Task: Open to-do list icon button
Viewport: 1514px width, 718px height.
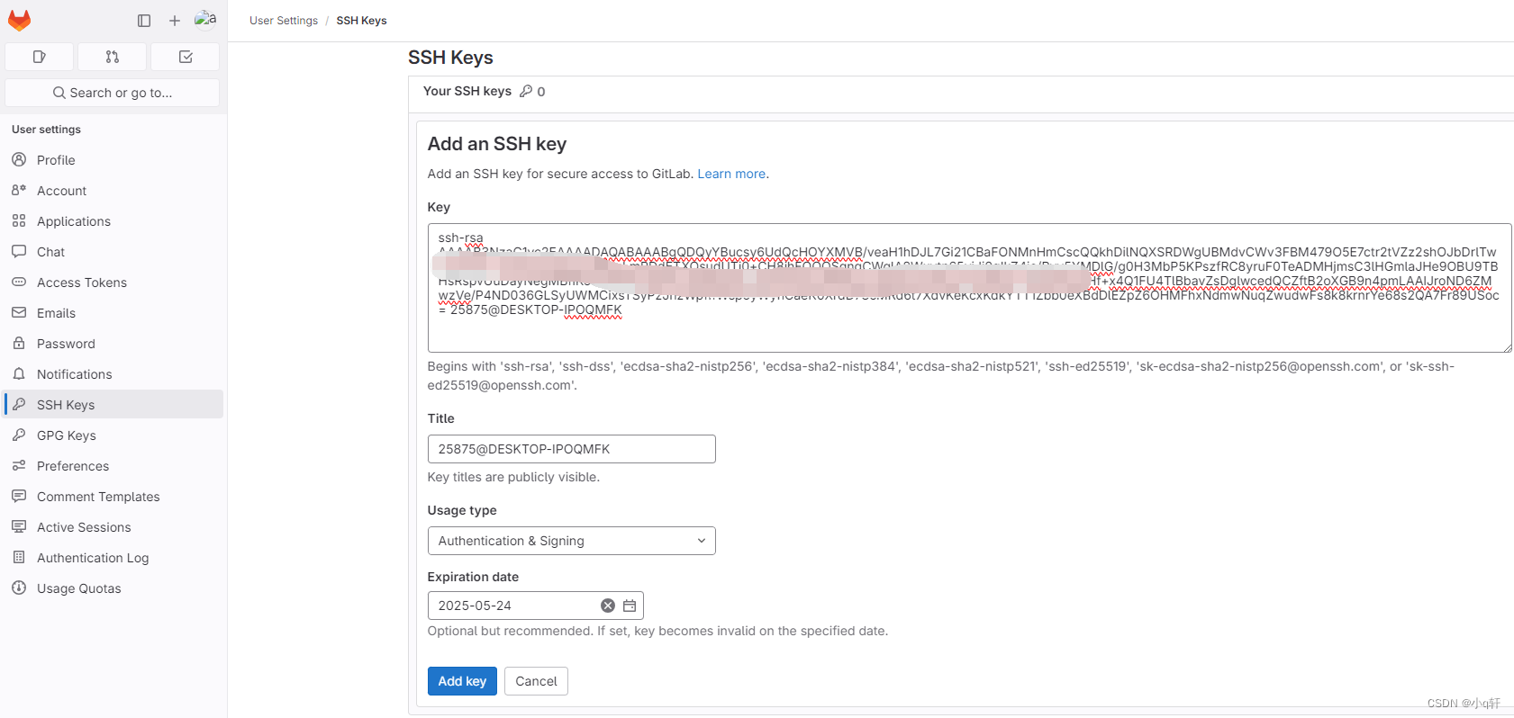Action: 186,57
